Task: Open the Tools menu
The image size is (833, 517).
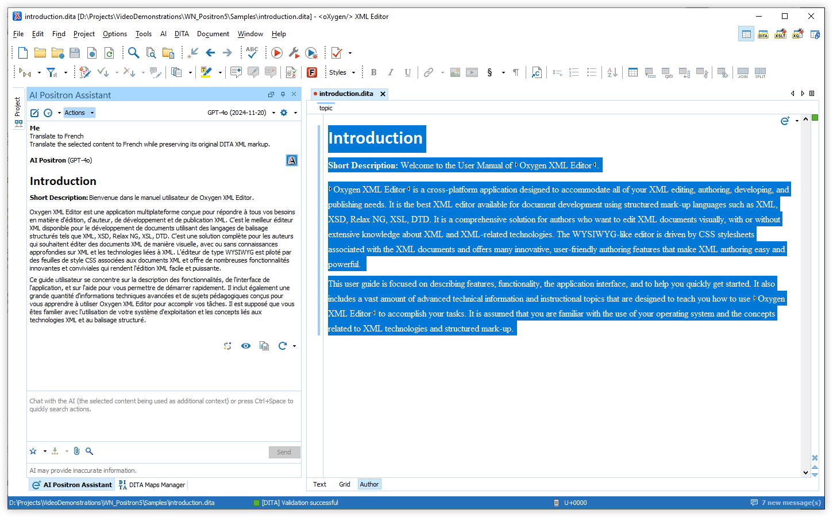Action: [144, 34]
